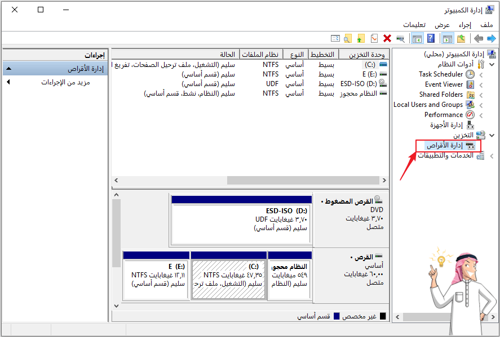Click the Local Users and Groups icon
Viewport: 500px width, 337px height.
point(470,105)
